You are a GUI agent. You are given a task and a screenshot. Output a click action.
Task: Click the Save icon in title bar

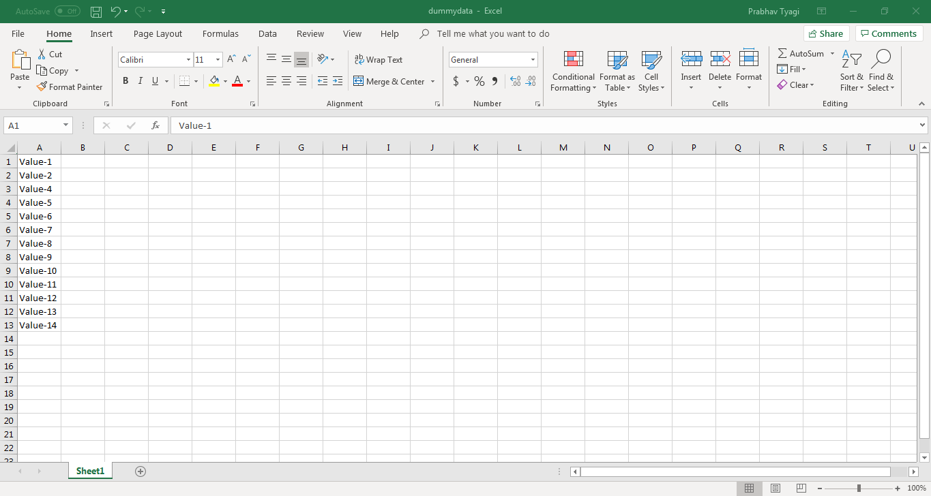click(96, 12)
